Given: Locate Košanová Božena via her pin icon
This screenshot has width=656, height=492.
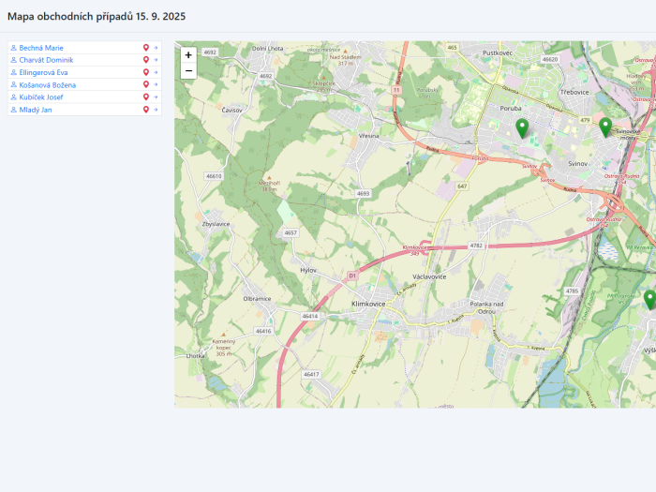Looking at the screenshot, I should 146,84.
